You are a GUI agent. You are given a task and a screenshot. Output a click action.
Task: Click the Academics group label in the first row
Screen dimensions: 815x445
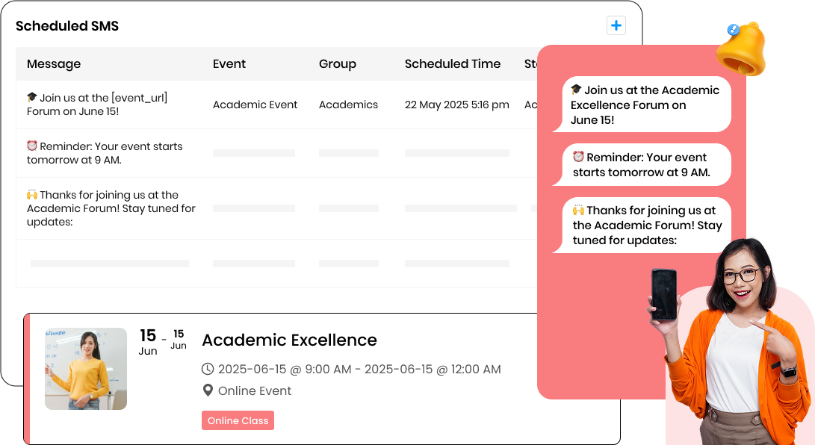[348, 105]
